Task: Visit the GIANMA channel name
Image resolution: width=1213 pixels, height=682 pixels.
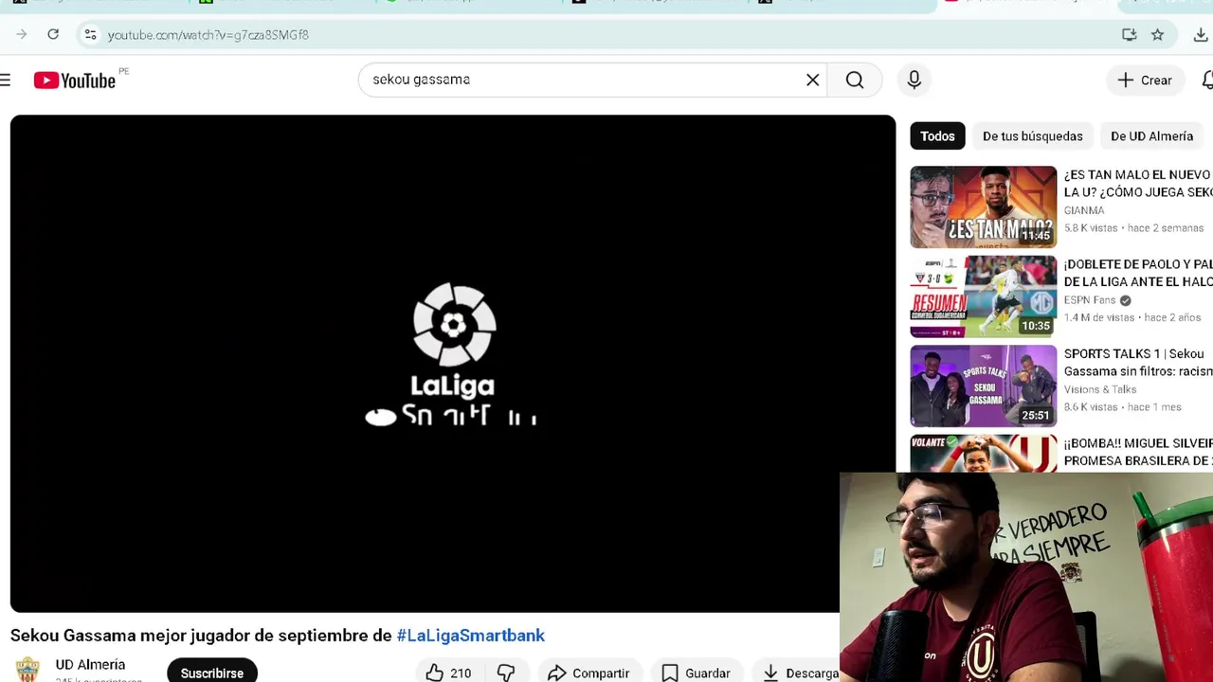Action: (x=1083, y=210)
